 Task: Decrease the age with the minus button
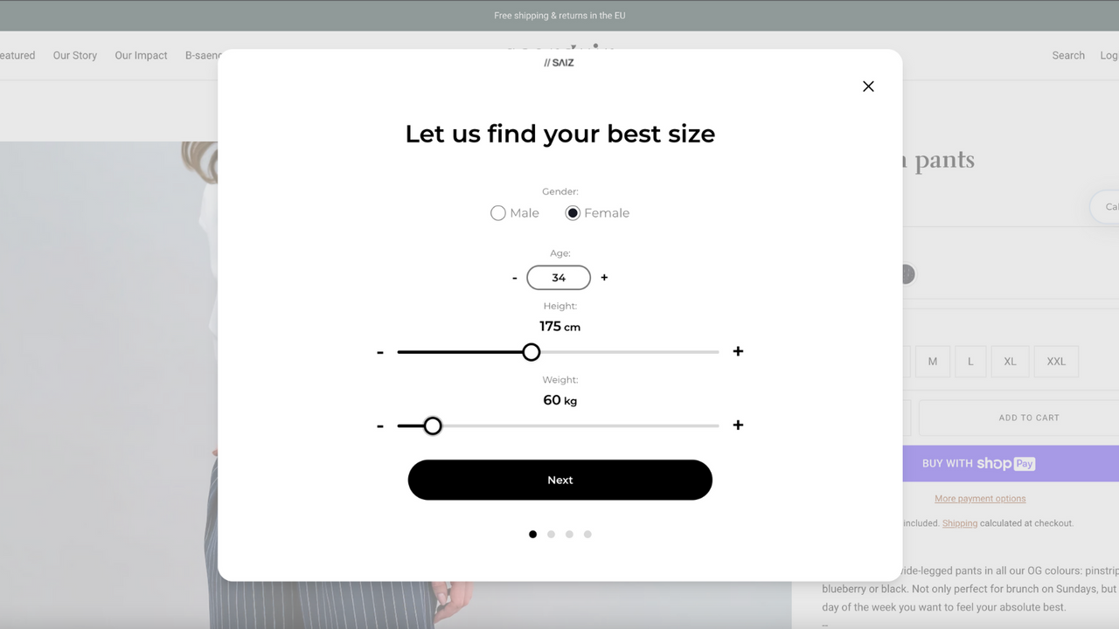point(514,277)
